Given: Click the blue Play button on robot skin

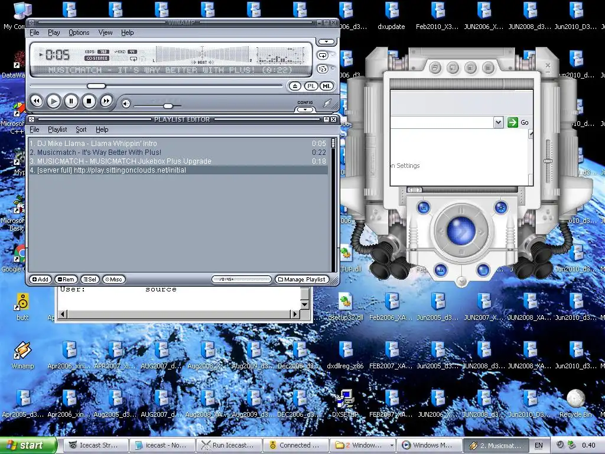Looking at the screenshot, I should [461, 231].
